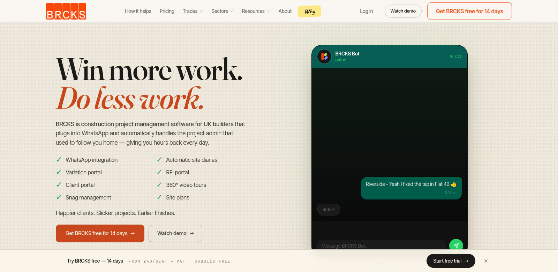
Task: Click the Do less work headline
Action: (130, 99)
